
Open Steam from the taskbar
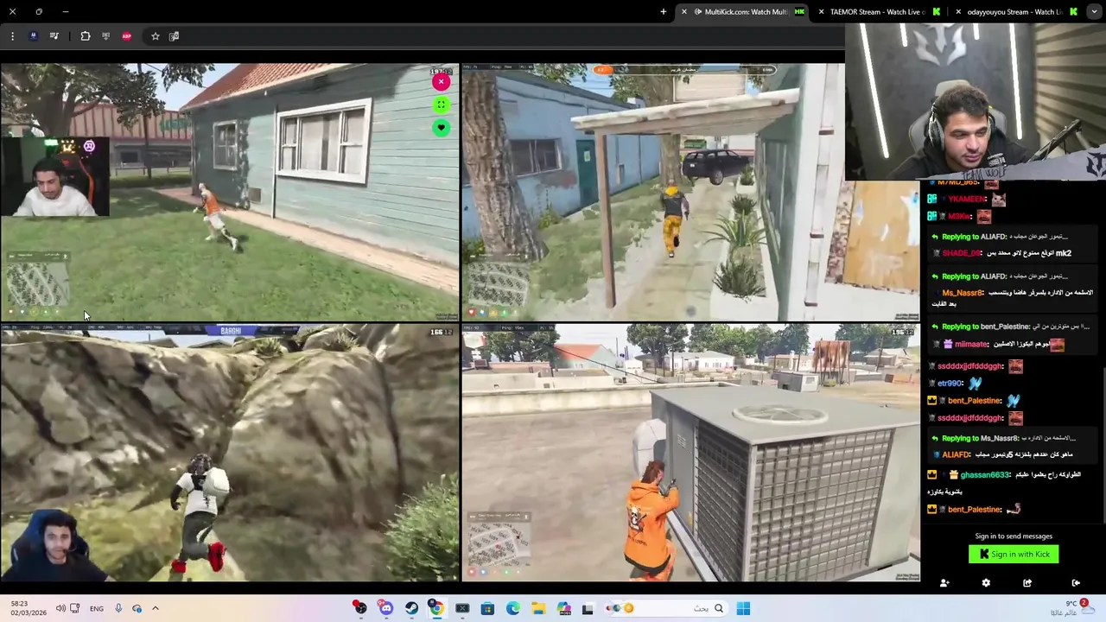pyautogui.click(x=411, y=609)
